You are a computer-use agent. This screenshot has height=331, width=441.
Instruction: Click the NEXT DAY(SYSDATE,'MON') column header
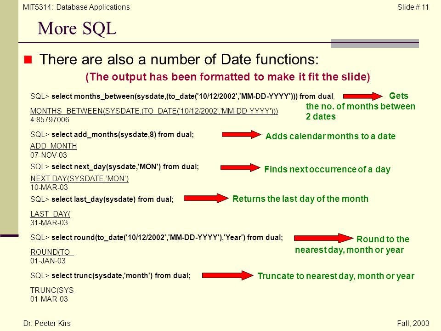tap(79, 179)
